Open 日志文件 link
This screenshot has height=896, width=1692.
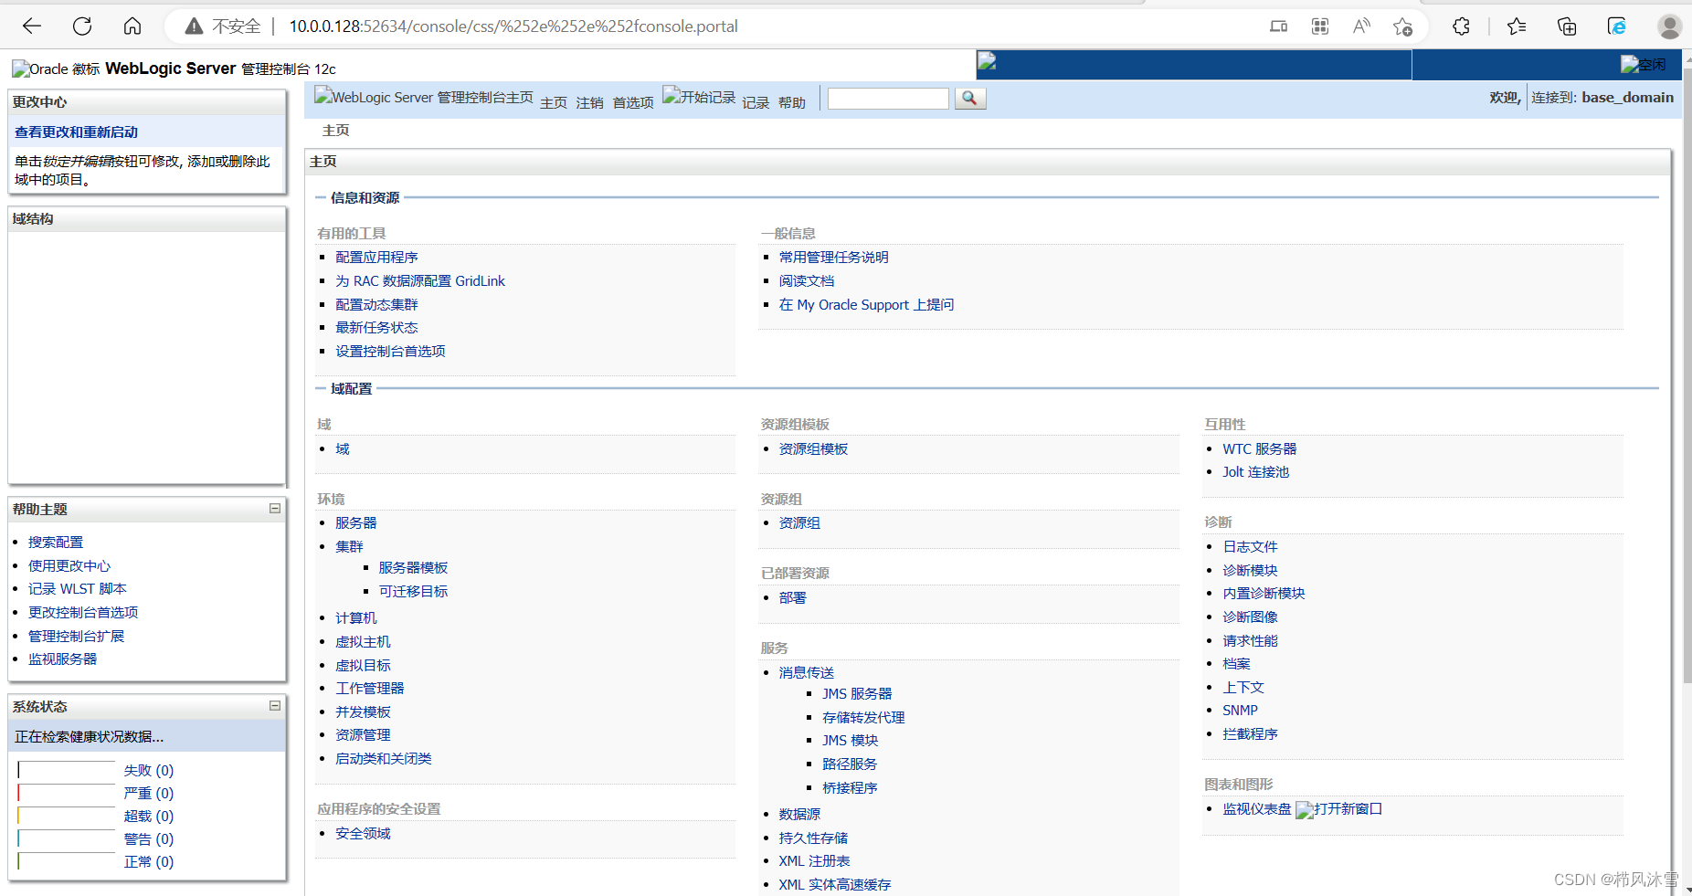click(x=1250, y=547)
